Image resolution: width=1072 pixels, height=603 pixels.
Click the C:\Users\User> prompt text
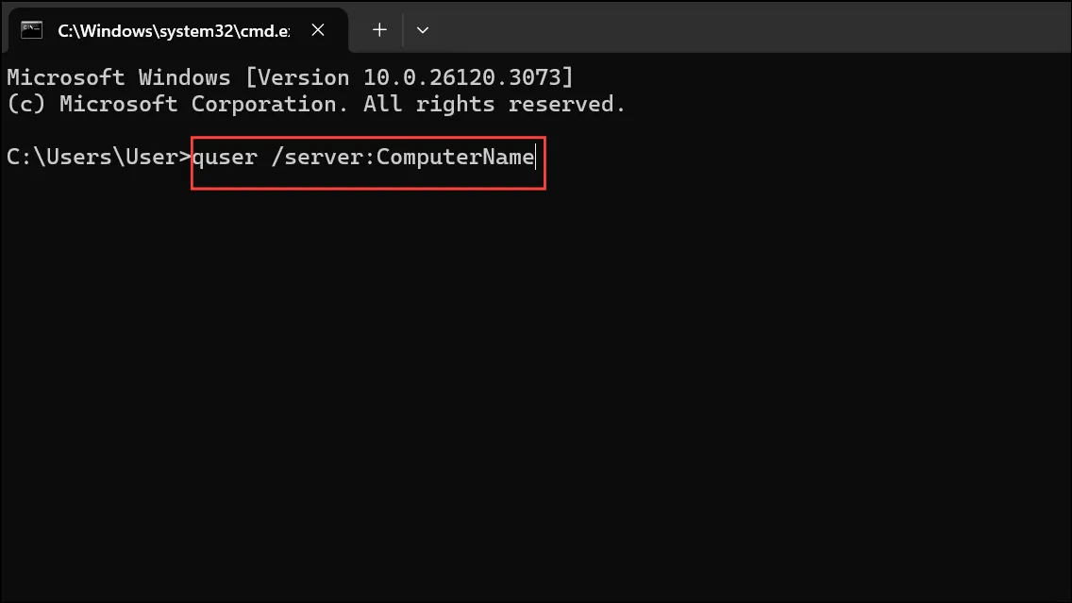pos(99,158)
